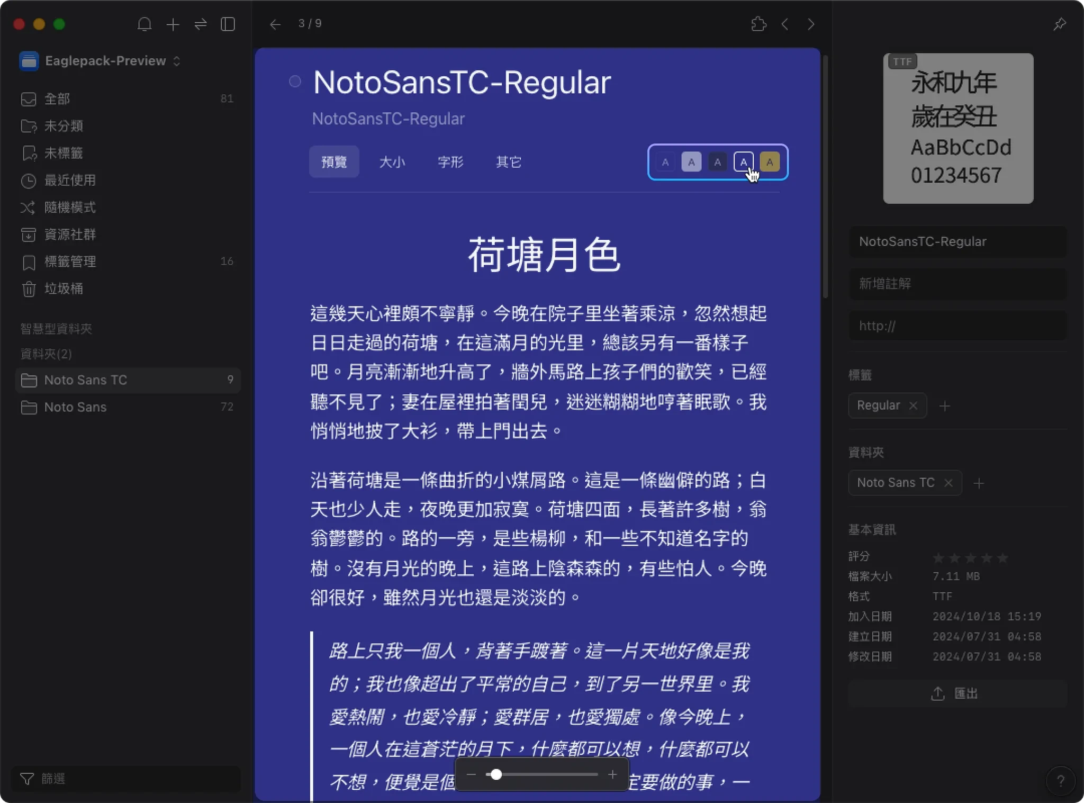The width and height of the screenshot is (1084, 803).
Task: Click the filter funnel icon
Action: click(26, 779)
